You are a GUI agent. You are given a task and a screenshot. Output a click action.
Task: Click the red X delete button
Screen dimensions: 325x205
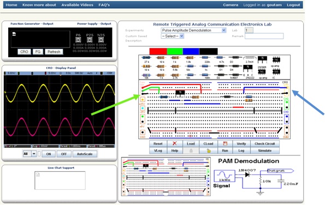coord(175,143)
